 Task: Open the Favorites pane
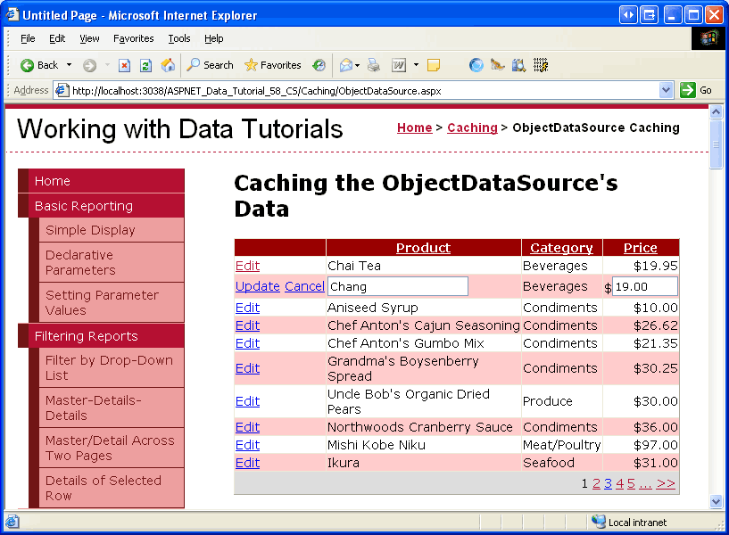272,65
